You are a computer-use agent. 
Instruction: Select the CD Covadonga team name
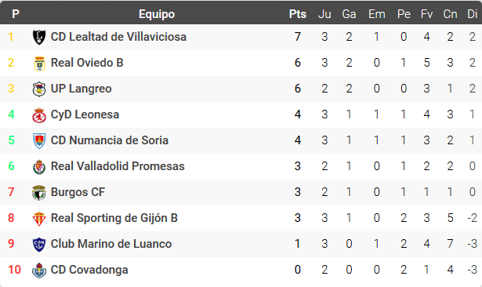(89, 270)
